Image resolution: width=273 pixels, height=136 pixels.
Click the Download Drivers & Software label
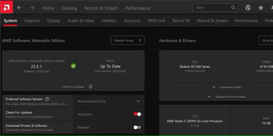click(x=26, y=125)
